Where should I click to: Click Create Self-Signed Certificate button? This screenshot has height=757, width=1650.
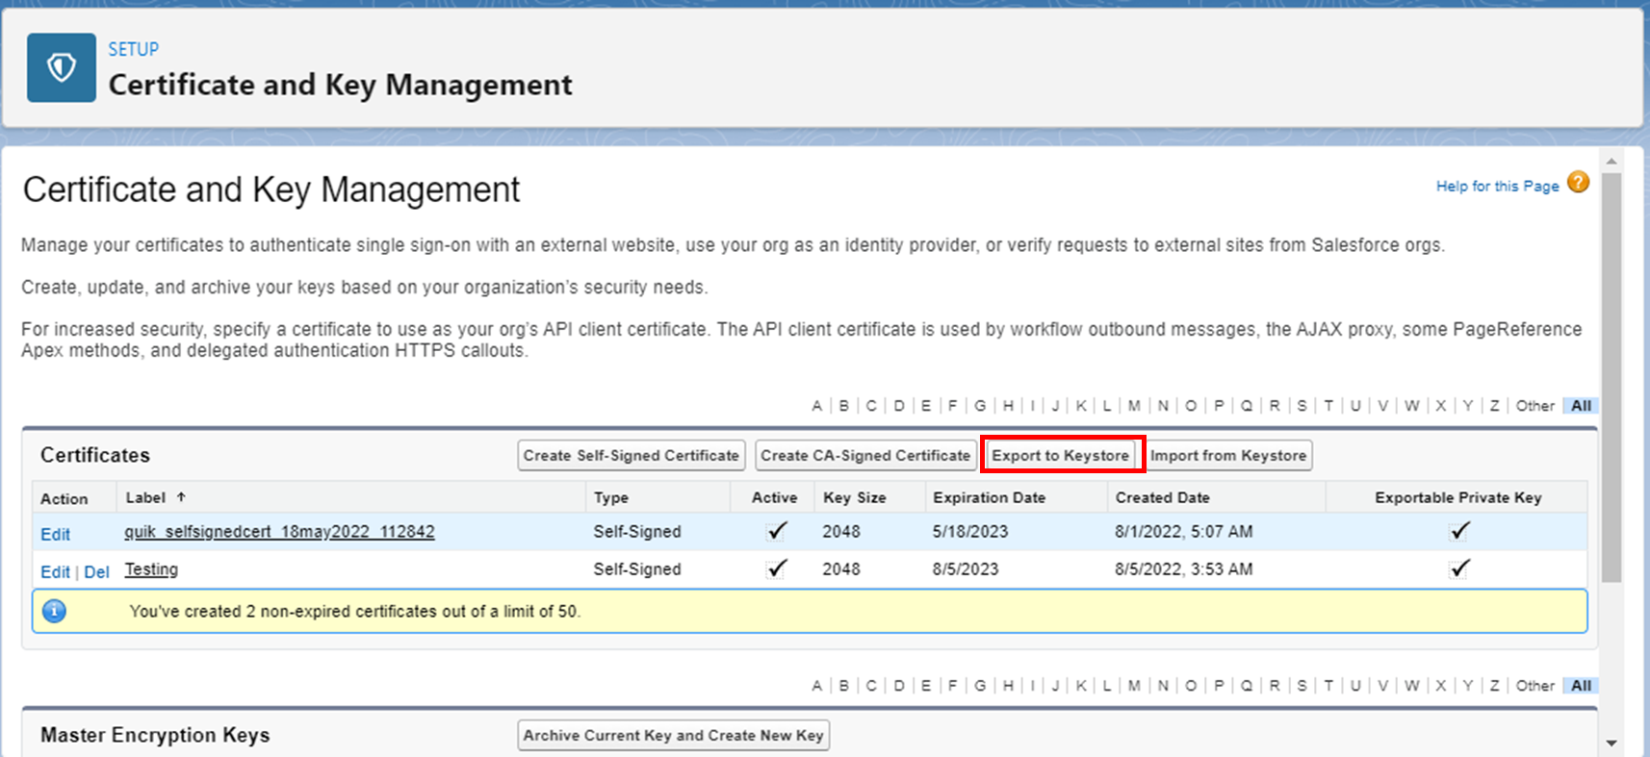click(631, 455)
